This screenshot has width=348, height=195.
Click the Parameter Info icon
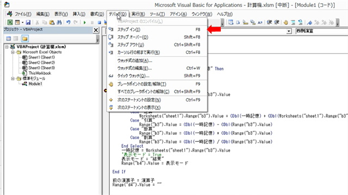253,22
